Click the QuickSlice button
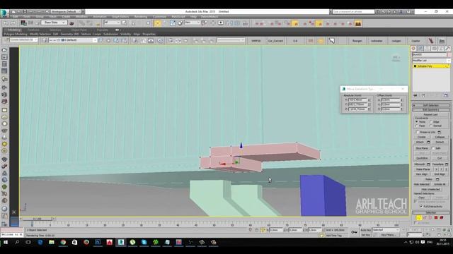453x254 pixels. 422,158
